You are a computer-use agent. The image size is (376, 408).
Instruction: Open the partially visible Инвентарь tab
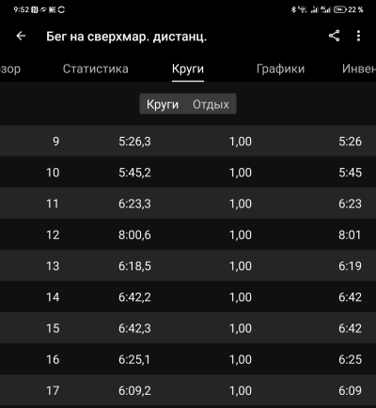point(359,68)
